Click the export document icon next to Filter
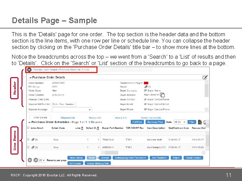The image size is (242, 181). pos(200,122)
